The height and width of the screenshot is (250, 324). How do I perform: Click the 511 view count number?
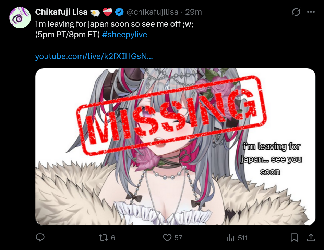243,238
